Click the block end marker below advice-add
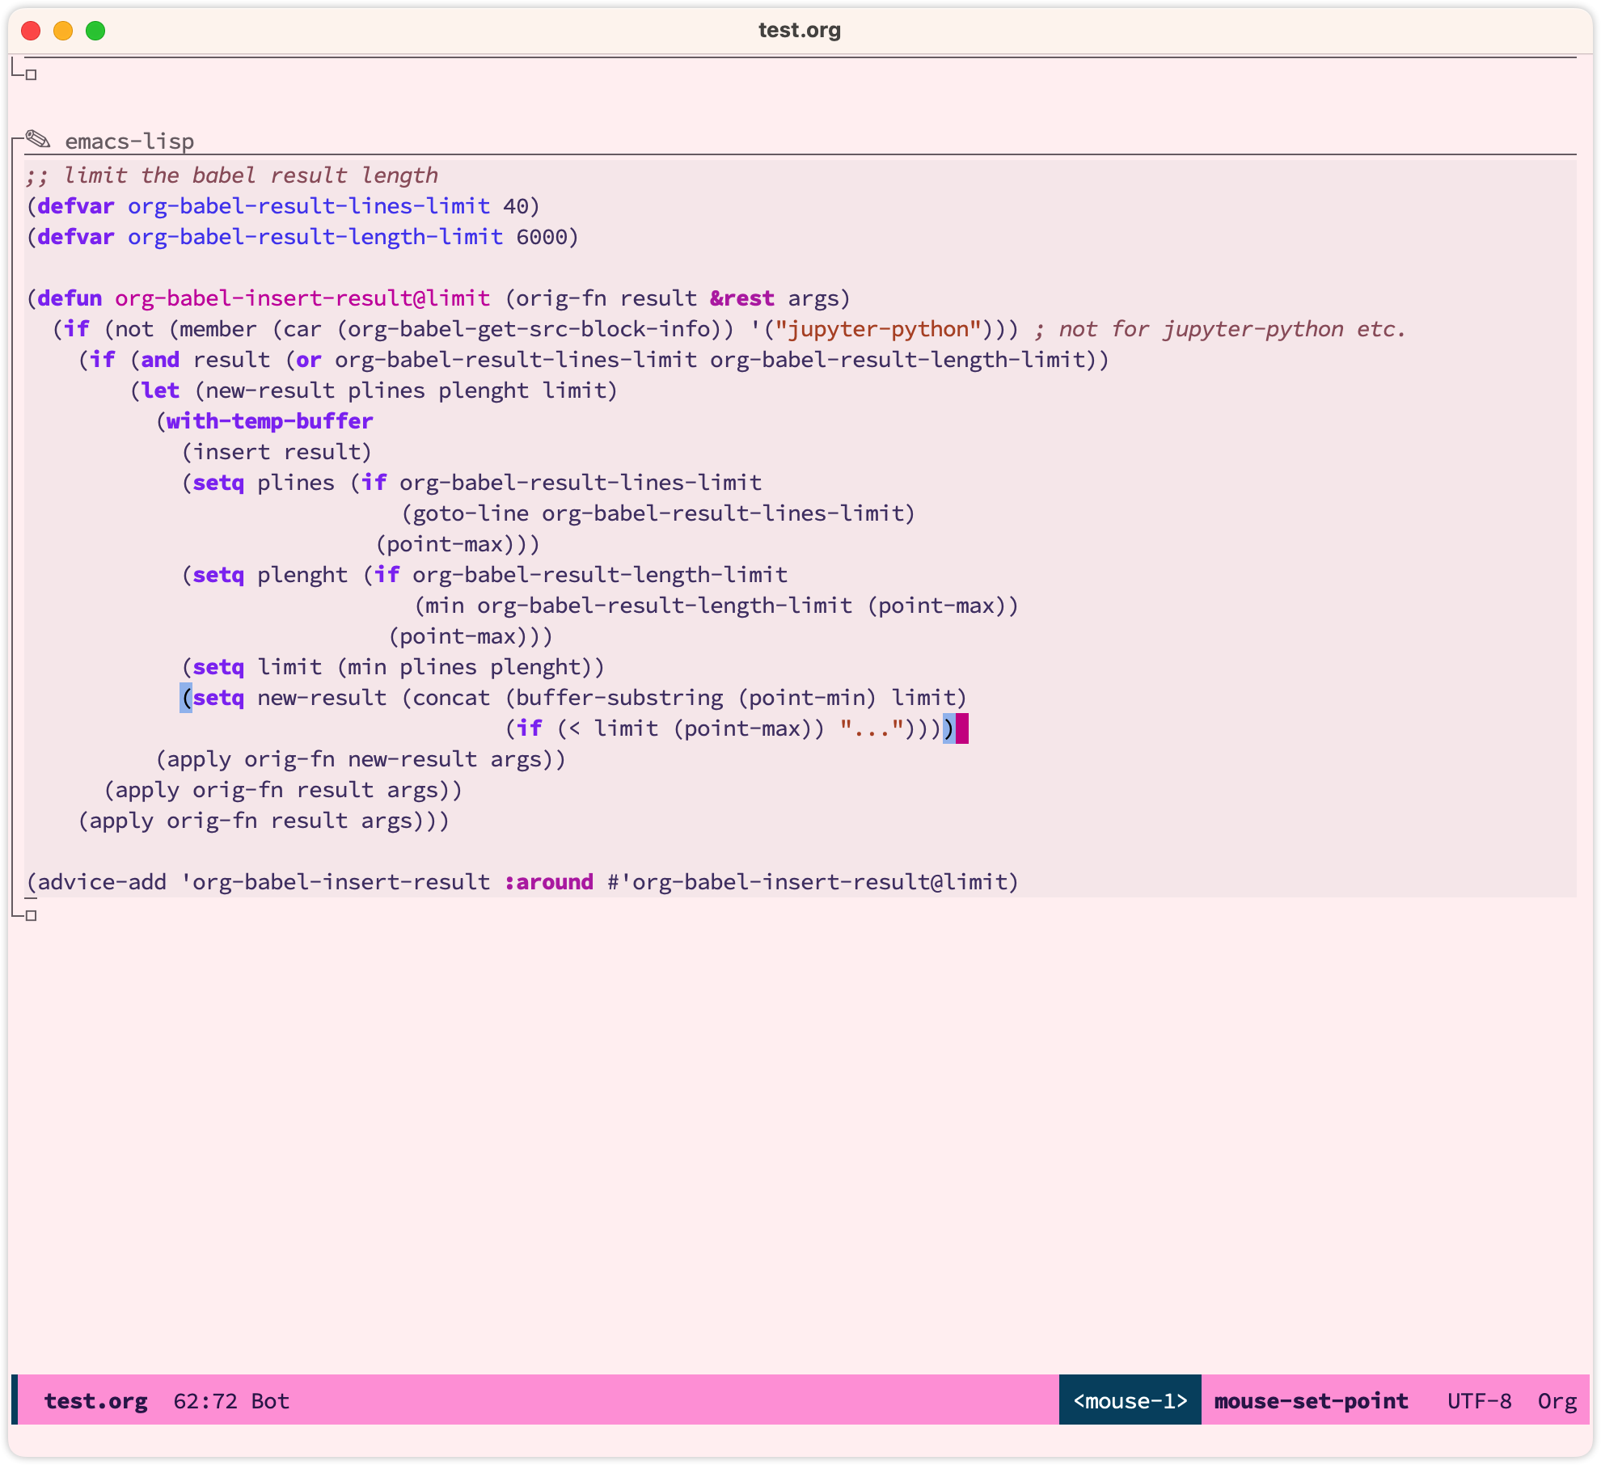Viewport: 1601px width, 1465px height. click(x=31, y=915)
